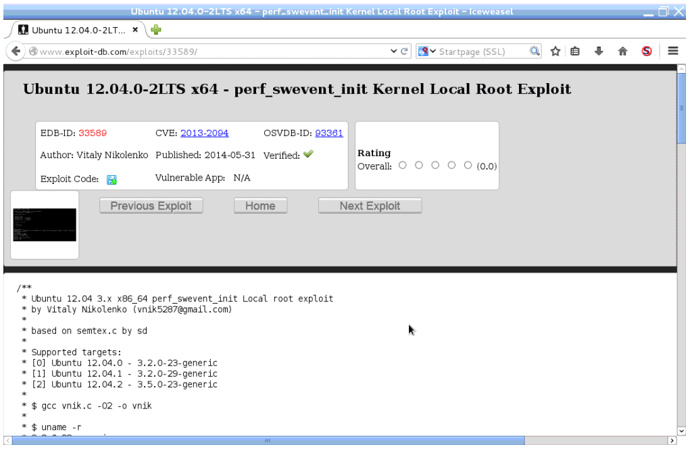Download exploit code via the save icon
Image resolution: width=692 pixels, height=451 pixels.
112,180
